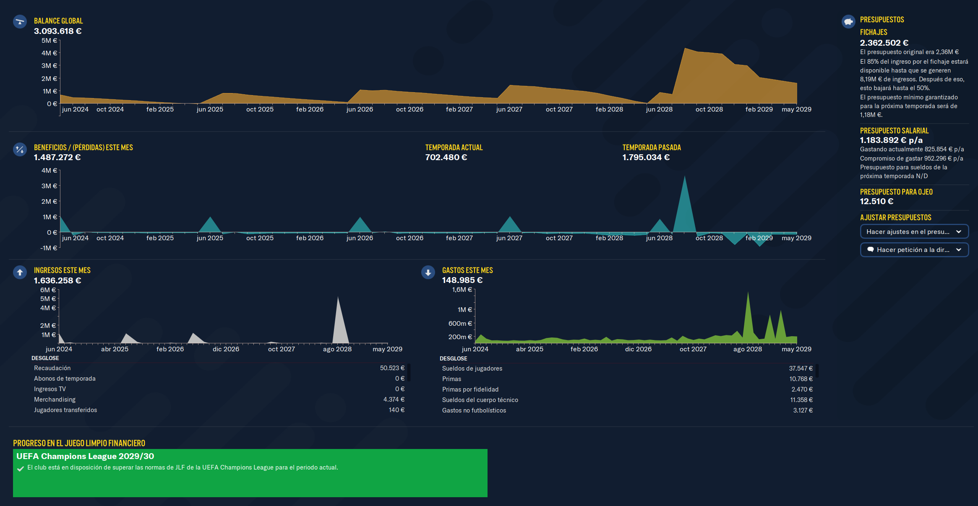
Task: Click the JLF compliance message text
Action: [183, 467]
